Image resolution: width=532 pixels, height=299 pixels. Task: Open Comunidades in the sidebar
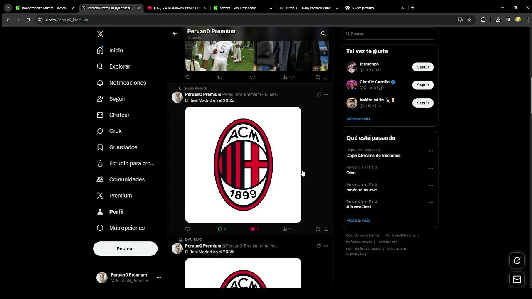pyautogui.click(x=121, y=179)
